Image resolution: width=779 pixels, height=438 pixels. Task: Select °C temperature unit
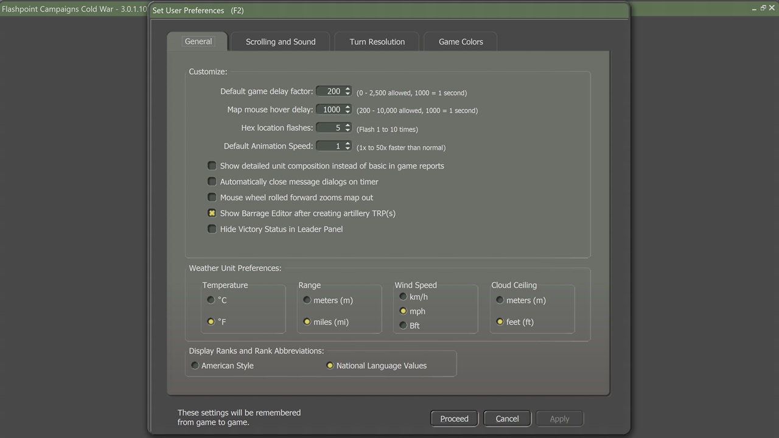click(211, 300)
